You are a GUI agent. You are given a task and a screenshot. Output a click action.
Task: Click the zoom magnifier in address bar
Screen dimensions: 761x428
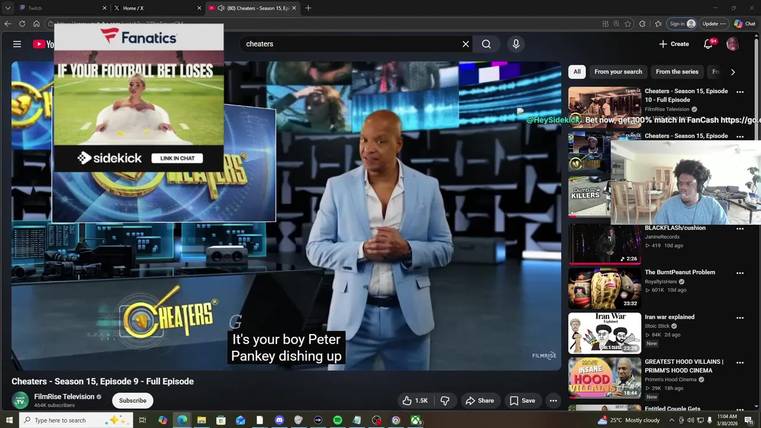617,24
